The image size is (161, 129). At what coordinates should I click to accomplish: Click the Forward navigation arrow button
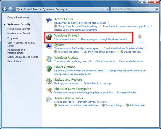pyautogui.click(x=10, y=9)
